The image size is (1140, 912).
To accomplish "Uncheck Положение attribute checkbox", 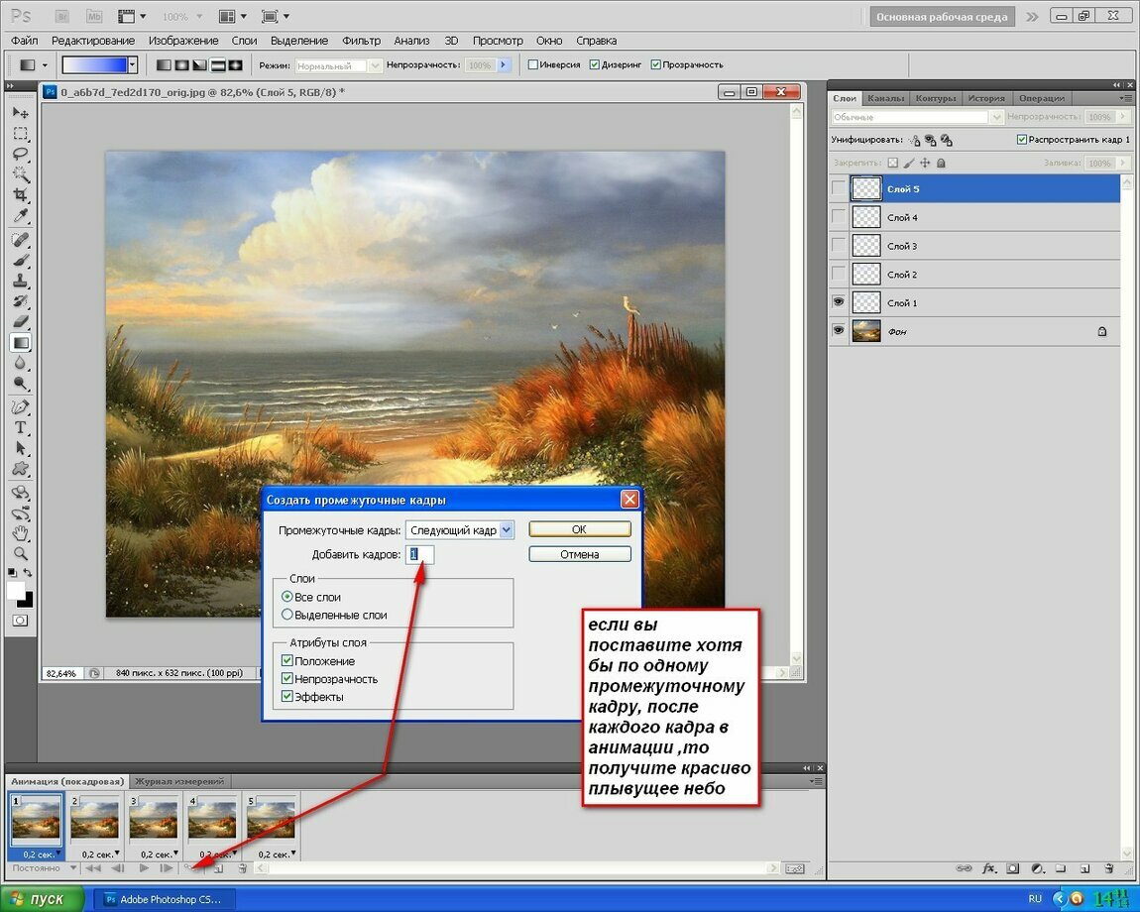I will [x=287, y=660].
